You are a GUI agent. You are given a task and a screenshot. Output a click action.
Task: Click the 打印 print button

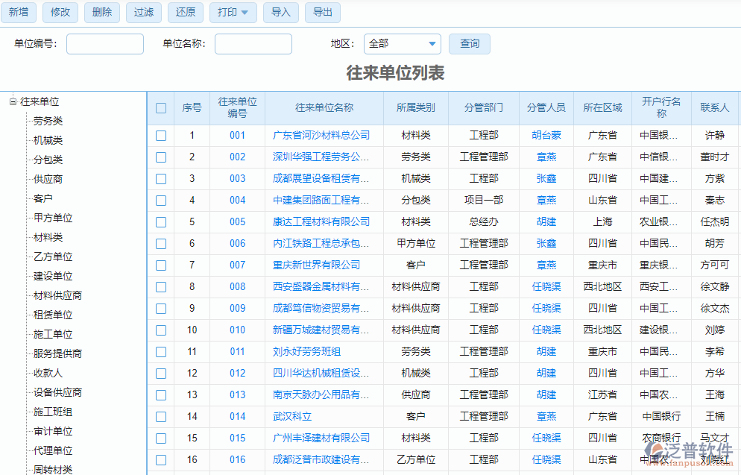coord(227,13)
